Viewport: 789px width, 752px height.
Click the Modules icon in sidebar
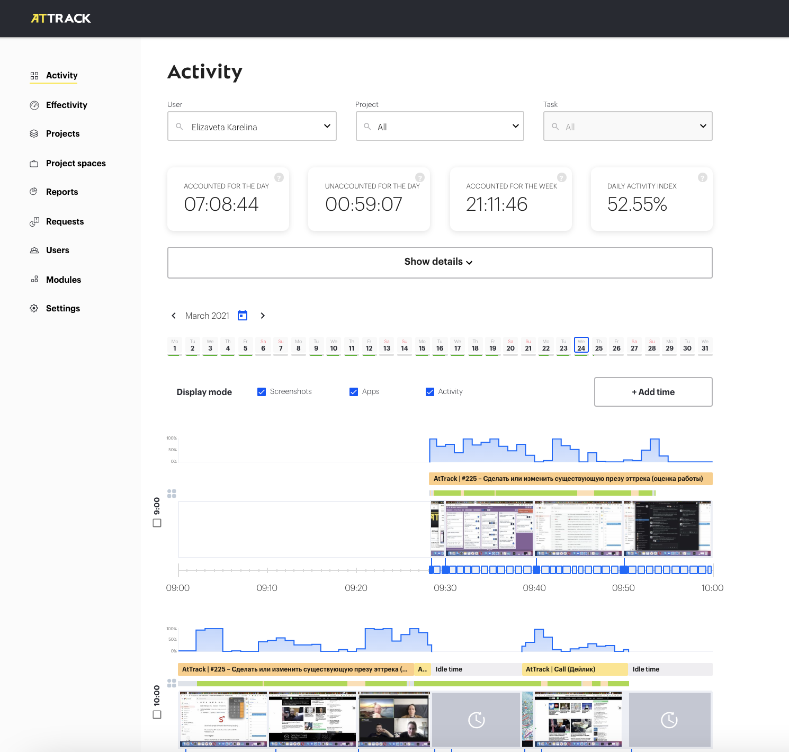tap(34, 279)
